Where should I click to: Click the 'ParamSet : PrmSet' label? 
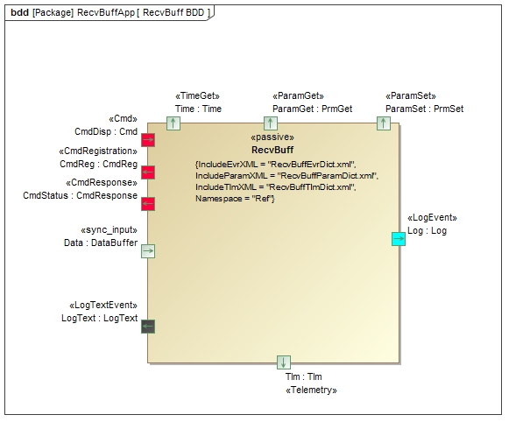pyautogui.click(x=425, y=109)
